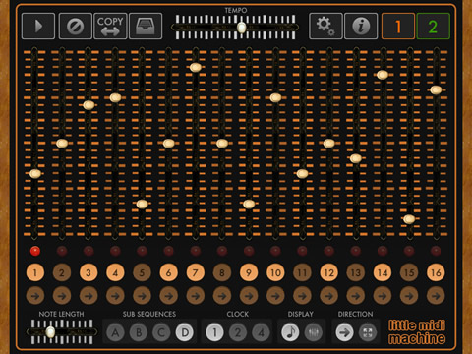This screenshot has height=354, width=472.
Task: Select clock division 4
Action: point(261,332)
